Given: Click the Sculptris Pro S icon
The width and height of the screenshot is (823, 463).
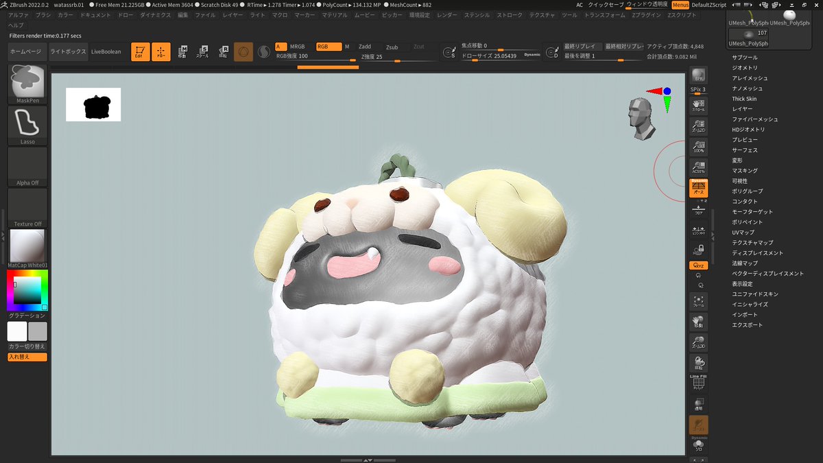Looking at the screenshot, I should (x=264, y=51).
